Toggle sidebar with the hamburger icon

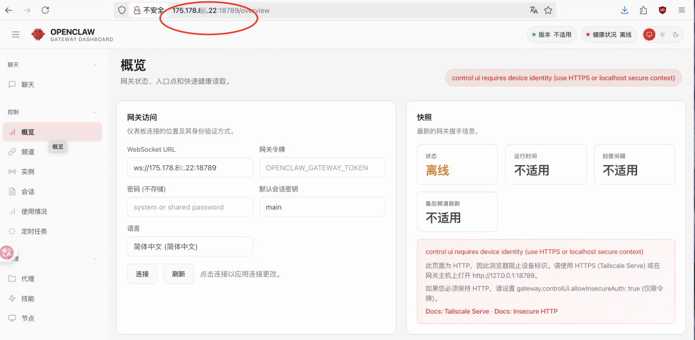coord(15,35)
